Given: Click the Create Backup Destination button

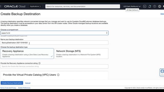Looking at the screenshot, I should [x=12, y=83].
